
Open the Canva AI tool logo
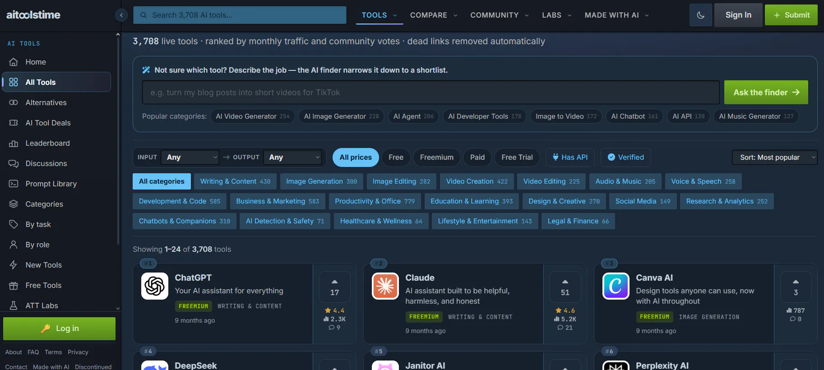[616, 286]
